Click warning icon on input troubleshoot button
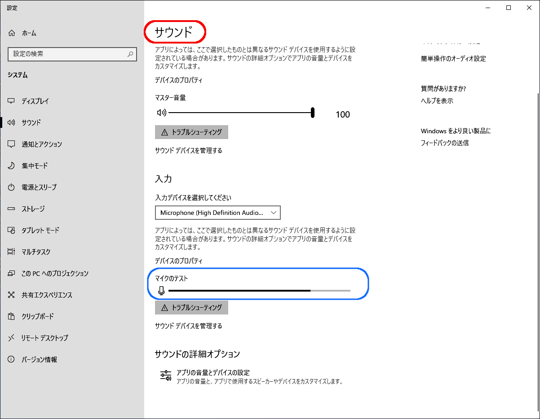540x419 pixels. tap(164, 308)
